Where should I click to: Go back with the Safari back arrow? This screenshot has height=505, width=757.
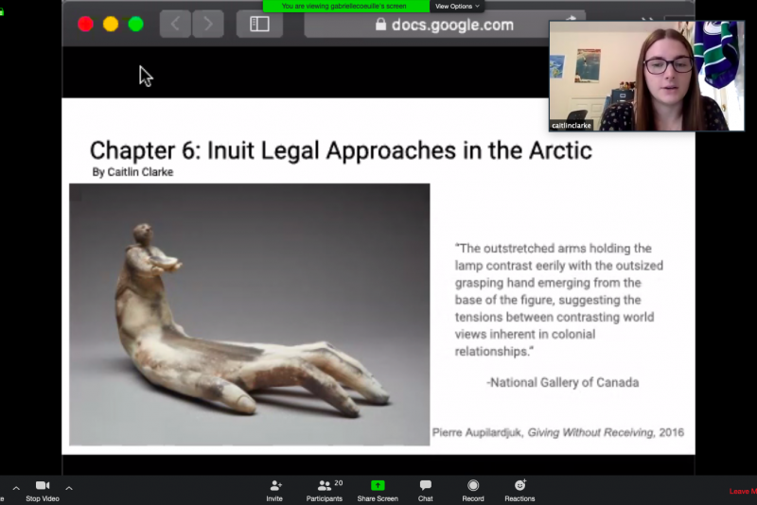coord(175,24)
